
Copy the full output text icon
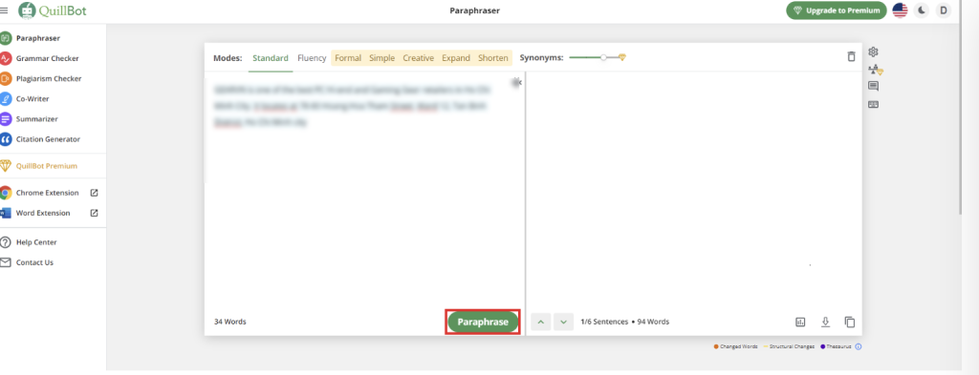850,323
